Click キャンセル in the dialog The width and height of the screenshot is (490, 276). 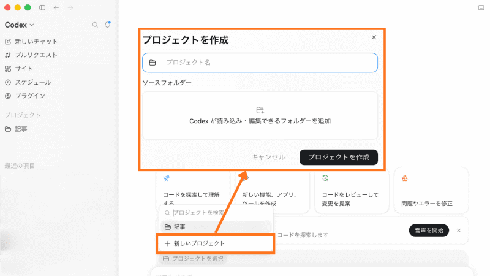pos(268,157)
